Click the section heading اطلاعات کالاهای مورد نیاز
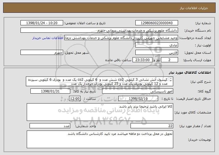The width and height of the screenshot is (219, 155). tap(190, 73)
